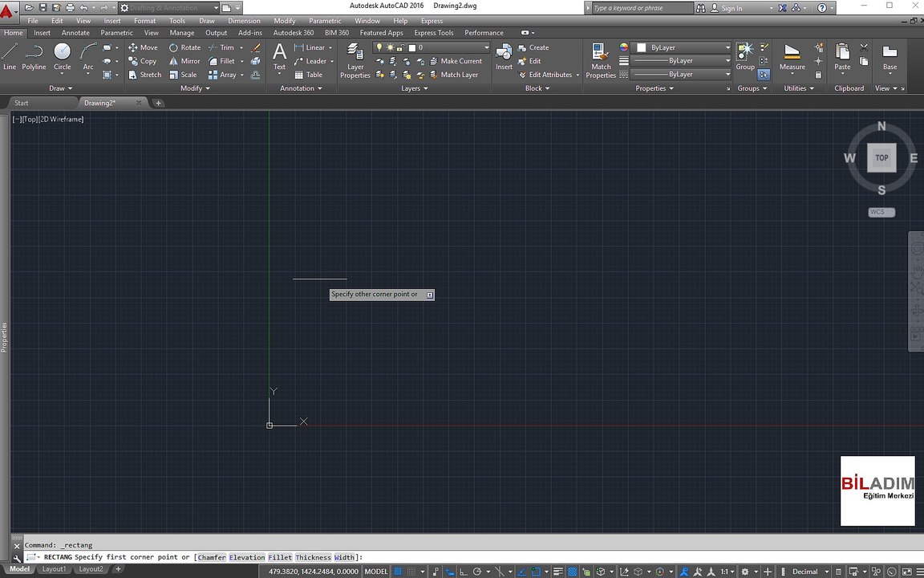Click the Rotate tool
924x578 pixels.
(x=185, y=47)
